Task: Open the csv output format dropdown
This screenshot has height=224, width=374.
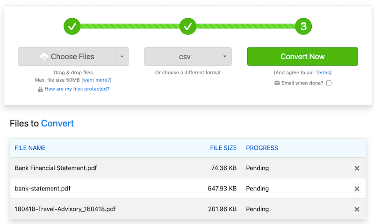Action: click(188, 56)
